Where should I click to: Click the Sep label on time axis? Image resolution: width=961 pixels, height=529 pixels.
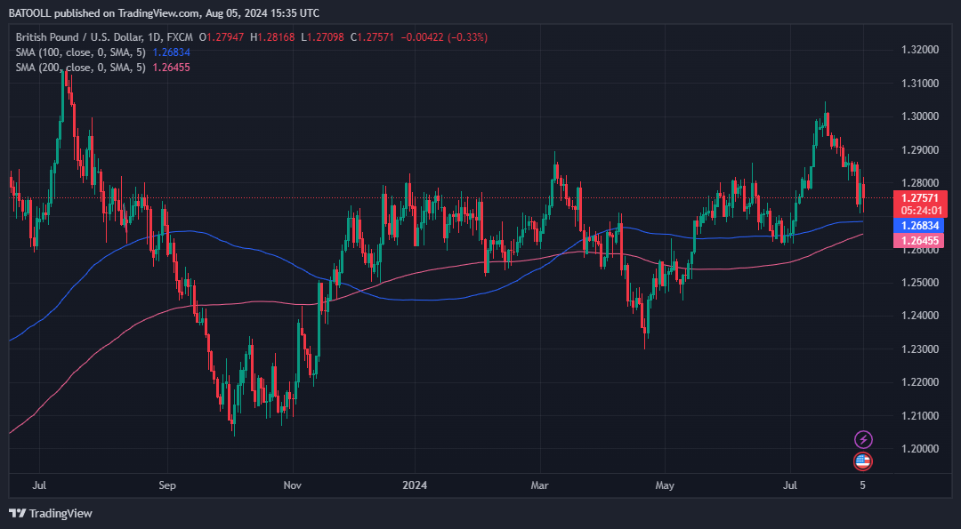click(x=166, y=485)
